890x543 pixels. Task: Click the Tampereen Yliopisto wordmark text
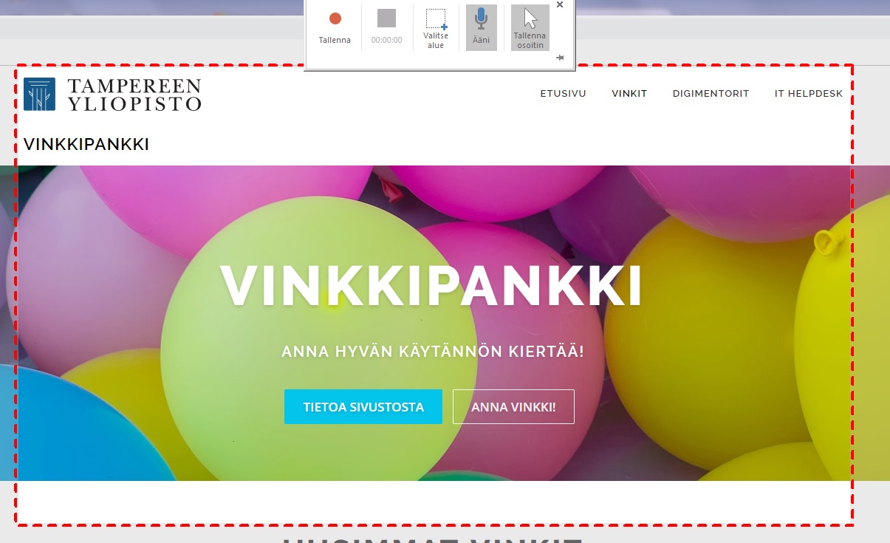click(134, 94)
